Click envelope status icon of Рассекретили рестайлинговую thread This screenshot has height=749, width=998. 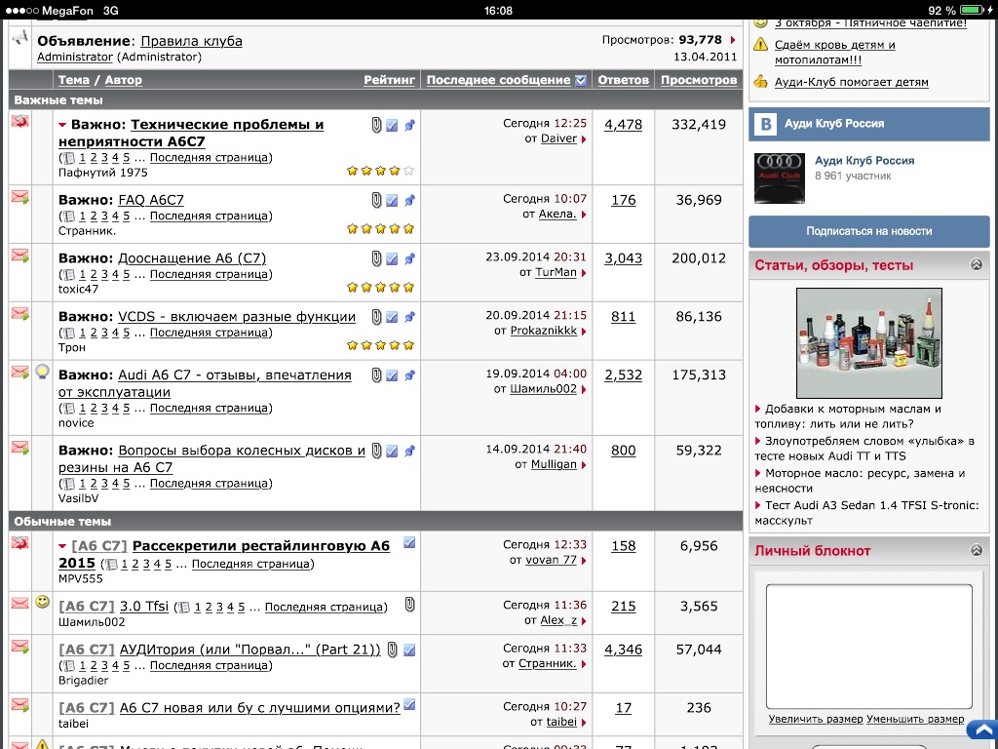[x=20, y=543]
